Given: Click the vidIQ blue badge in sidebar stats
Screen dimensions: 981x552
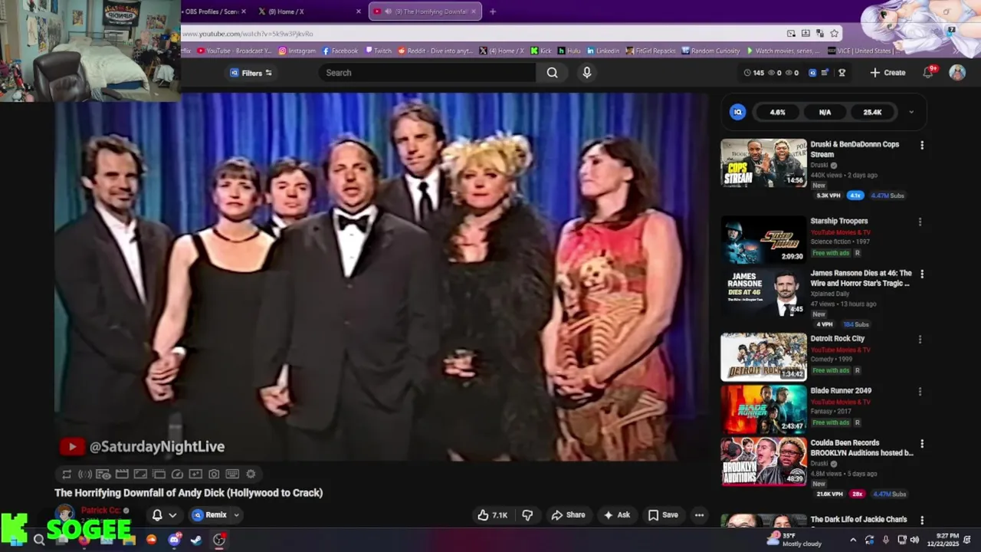Looking at the screenshot, I should pos(738,112).
